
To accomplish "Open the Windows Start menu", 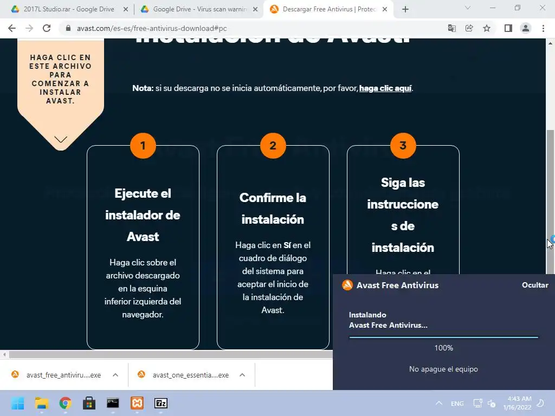I will tap(17, 403).
